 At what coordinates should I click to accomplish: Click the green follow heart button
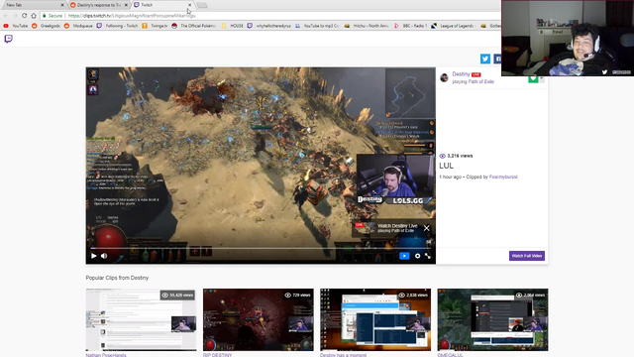tap(533, 79)
